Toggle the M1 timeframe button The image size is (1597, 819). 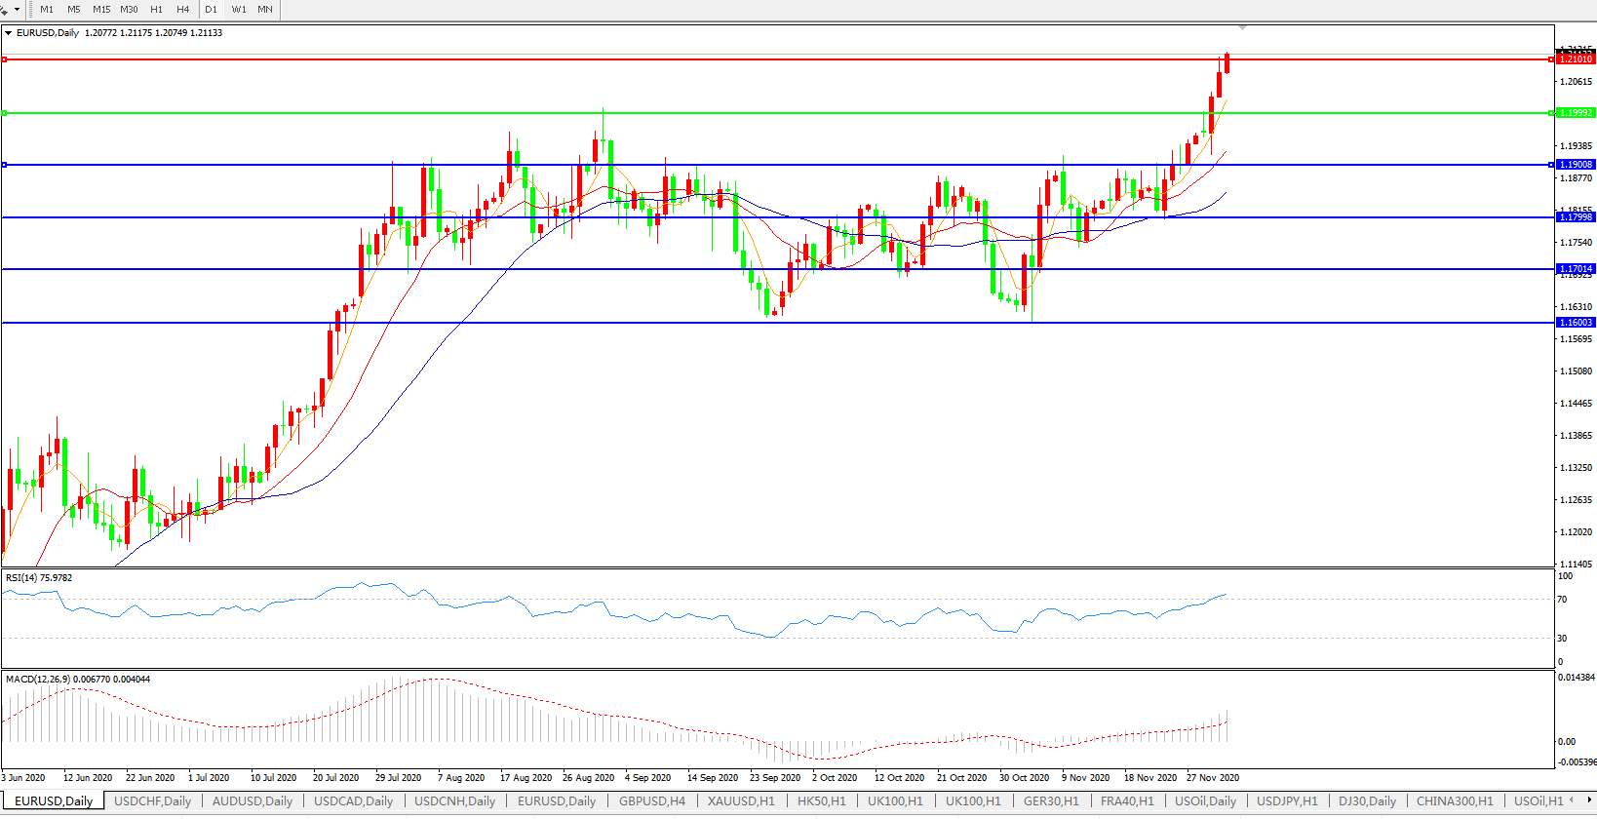pyautogui.click(x=47, y=10)
